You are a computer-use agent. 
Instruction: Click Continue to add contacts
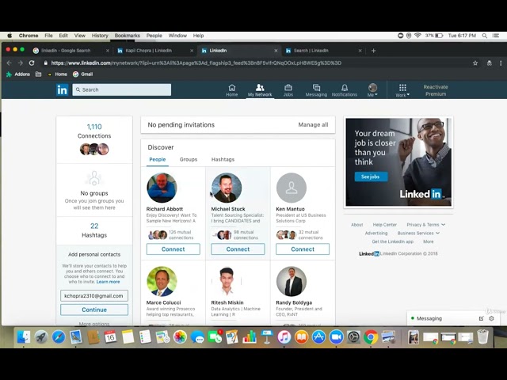point(94,310)
